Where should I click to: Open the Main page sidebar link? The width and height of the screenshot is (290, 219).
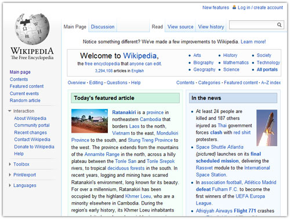(x=20, y=72)
